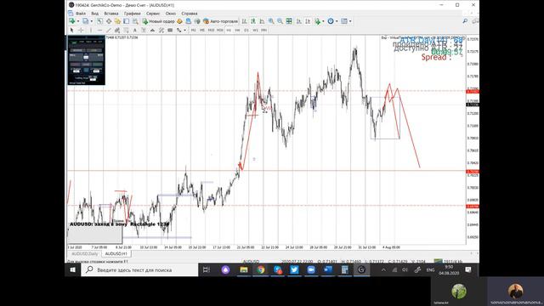
Task: Click the Windows search text field
Action: [139, 269]
